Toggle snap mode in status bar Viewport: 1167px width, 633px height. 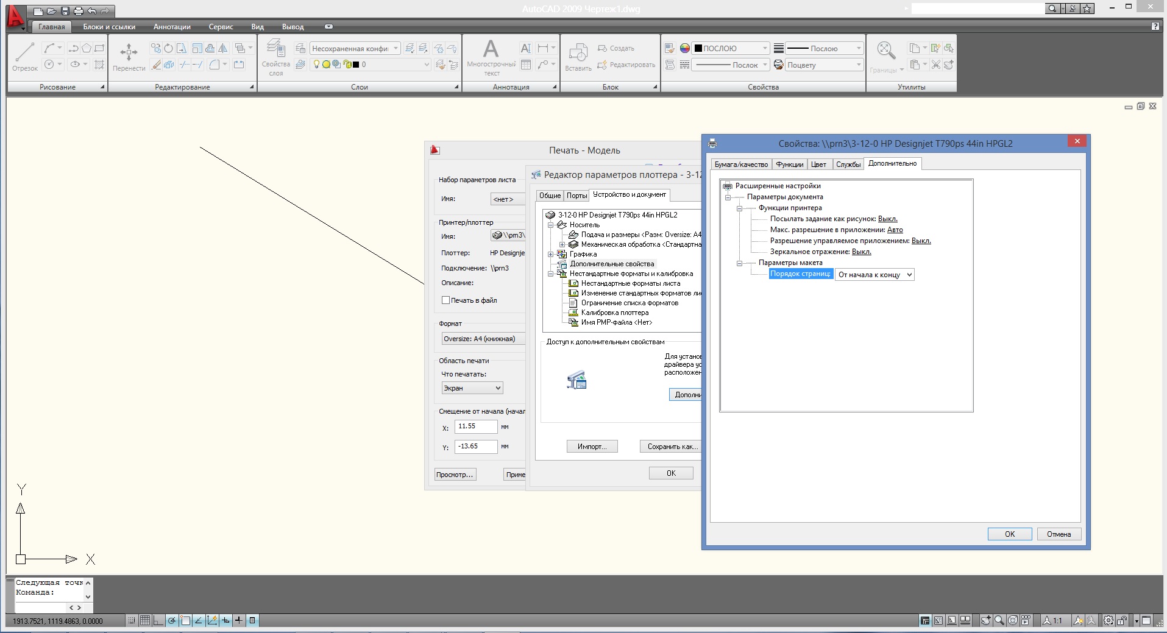click(132, 620)
